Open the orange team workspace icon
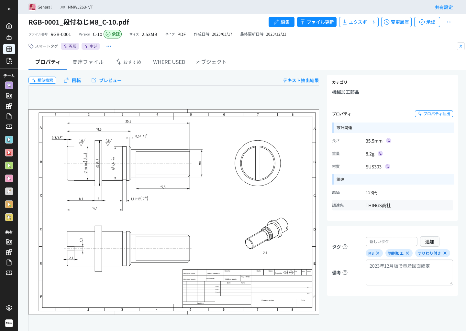 point(9,204)
